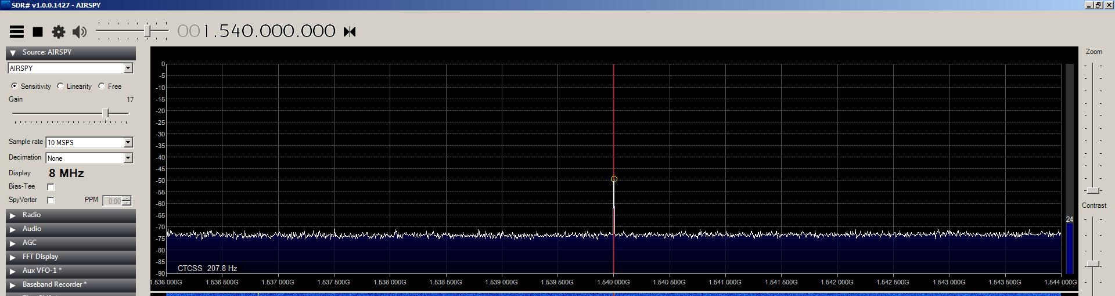The height and width of the screenshot is (296, 1115).
Task: Enable the Bias-Tee checkbox
Action: point(51,187)
